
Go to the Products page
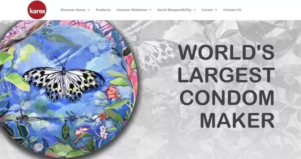[103, 10]
